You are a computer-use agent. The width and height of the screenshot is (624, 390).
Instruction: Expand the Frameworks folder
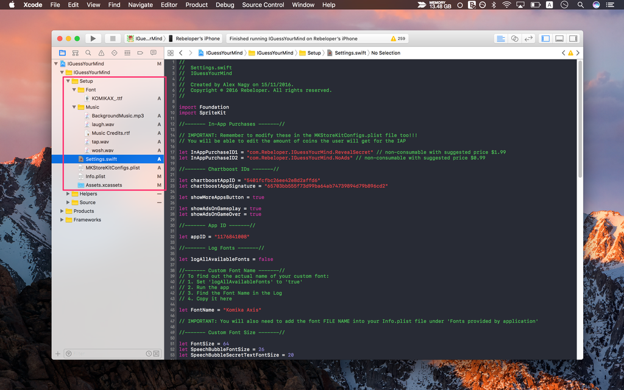pyautogui.click(x=62, y=220)
